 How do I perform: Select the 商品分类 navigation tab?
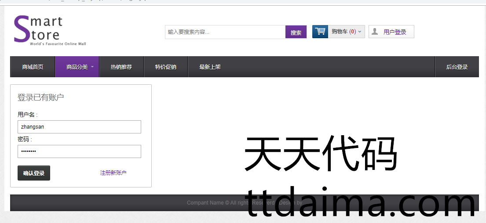point(77,67)
